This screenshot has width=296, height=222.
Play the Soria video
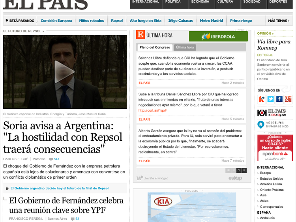(x=64, y=72)
